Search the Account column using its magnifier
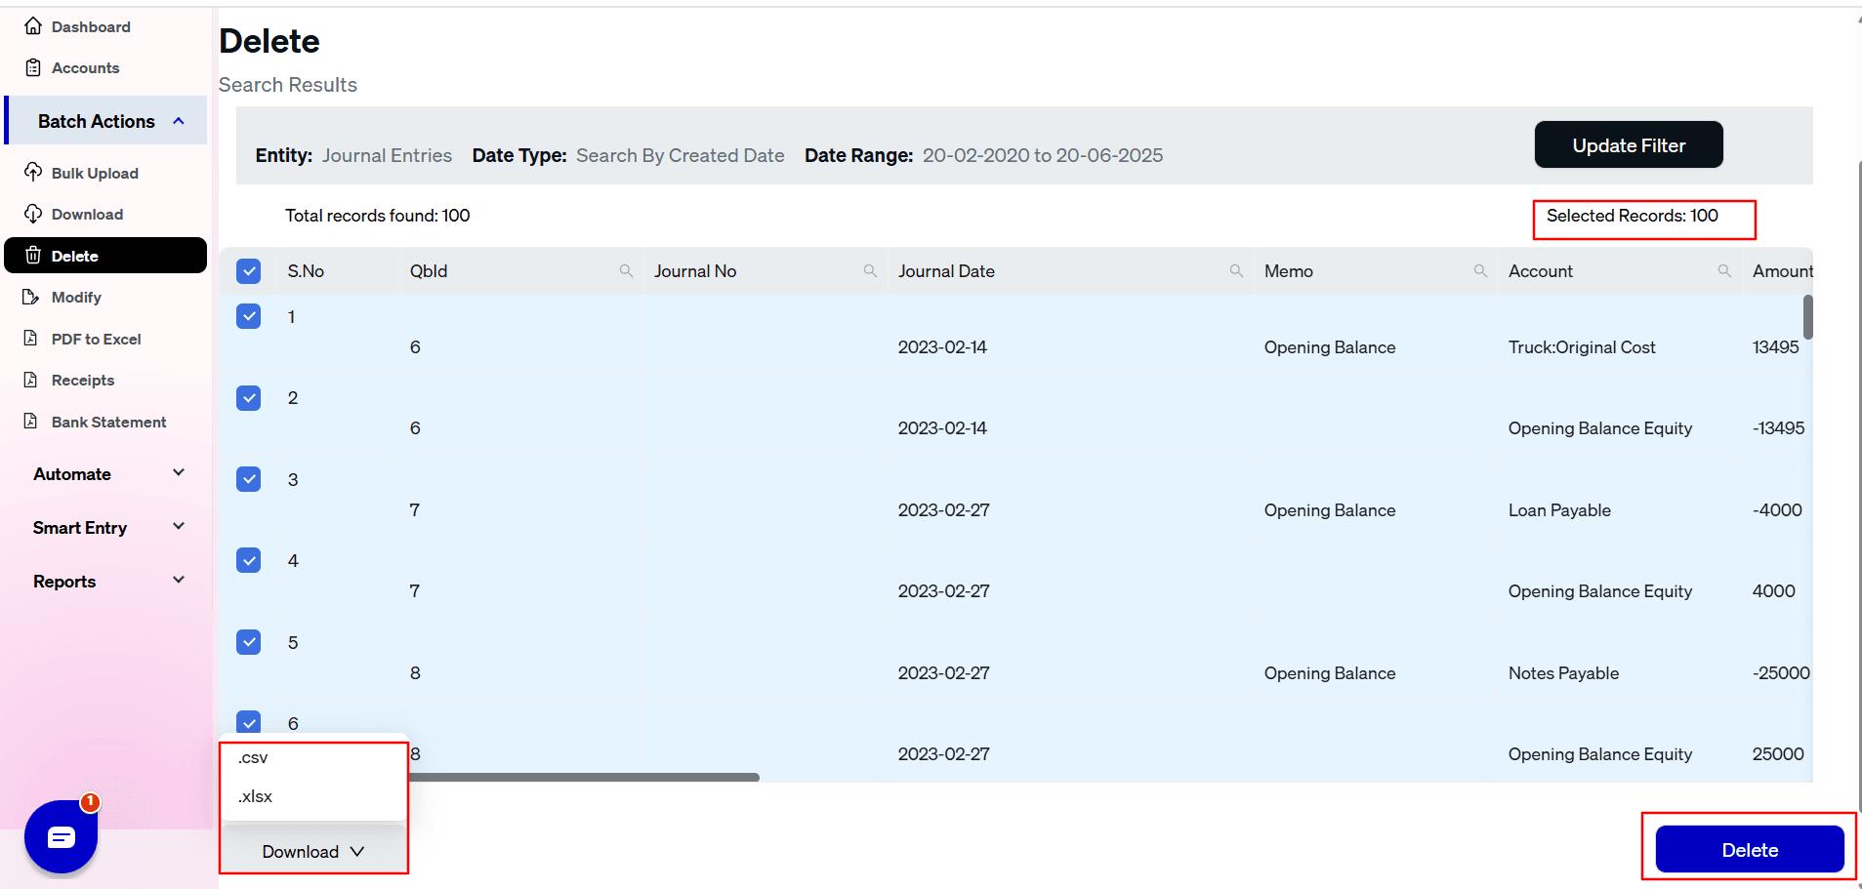This screenshot has width=1862, height=889. (x=1724, y=271)
